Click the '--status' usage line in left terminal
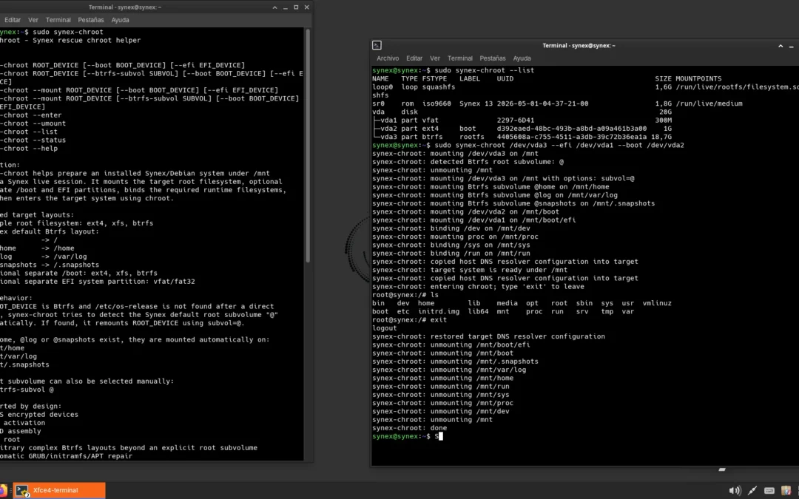Viewport: 799px width, 499px height. click(33, 140)
